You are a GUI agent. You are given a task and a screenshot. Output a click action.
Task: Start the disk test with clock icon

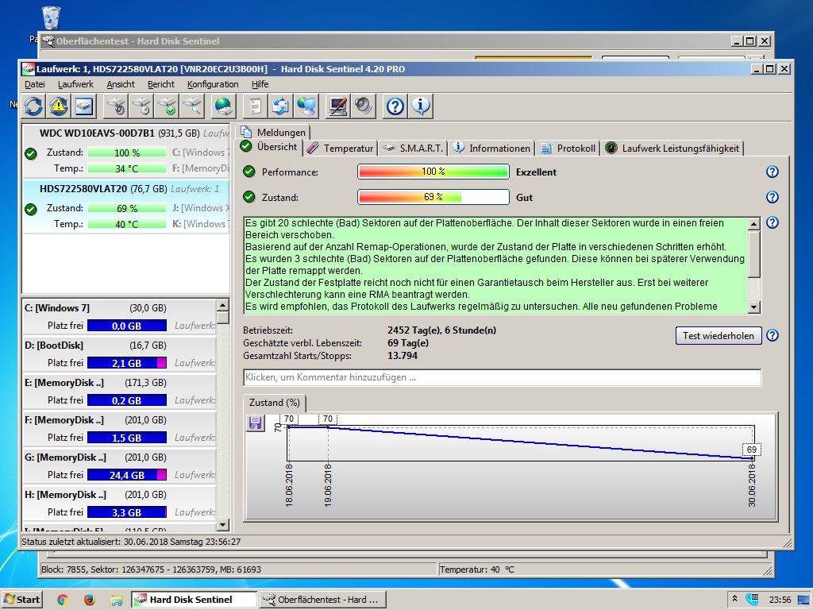pos(141,106)
